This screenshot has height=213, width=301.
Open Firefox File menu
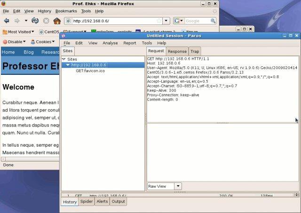(x=6, y=11)
